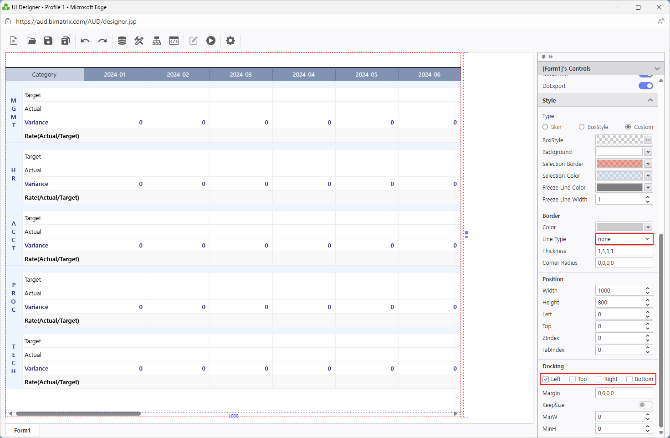The height and width of the screenshot is (438, 670).
Task: Run the form with the play icon
Action: pos(210,41)
